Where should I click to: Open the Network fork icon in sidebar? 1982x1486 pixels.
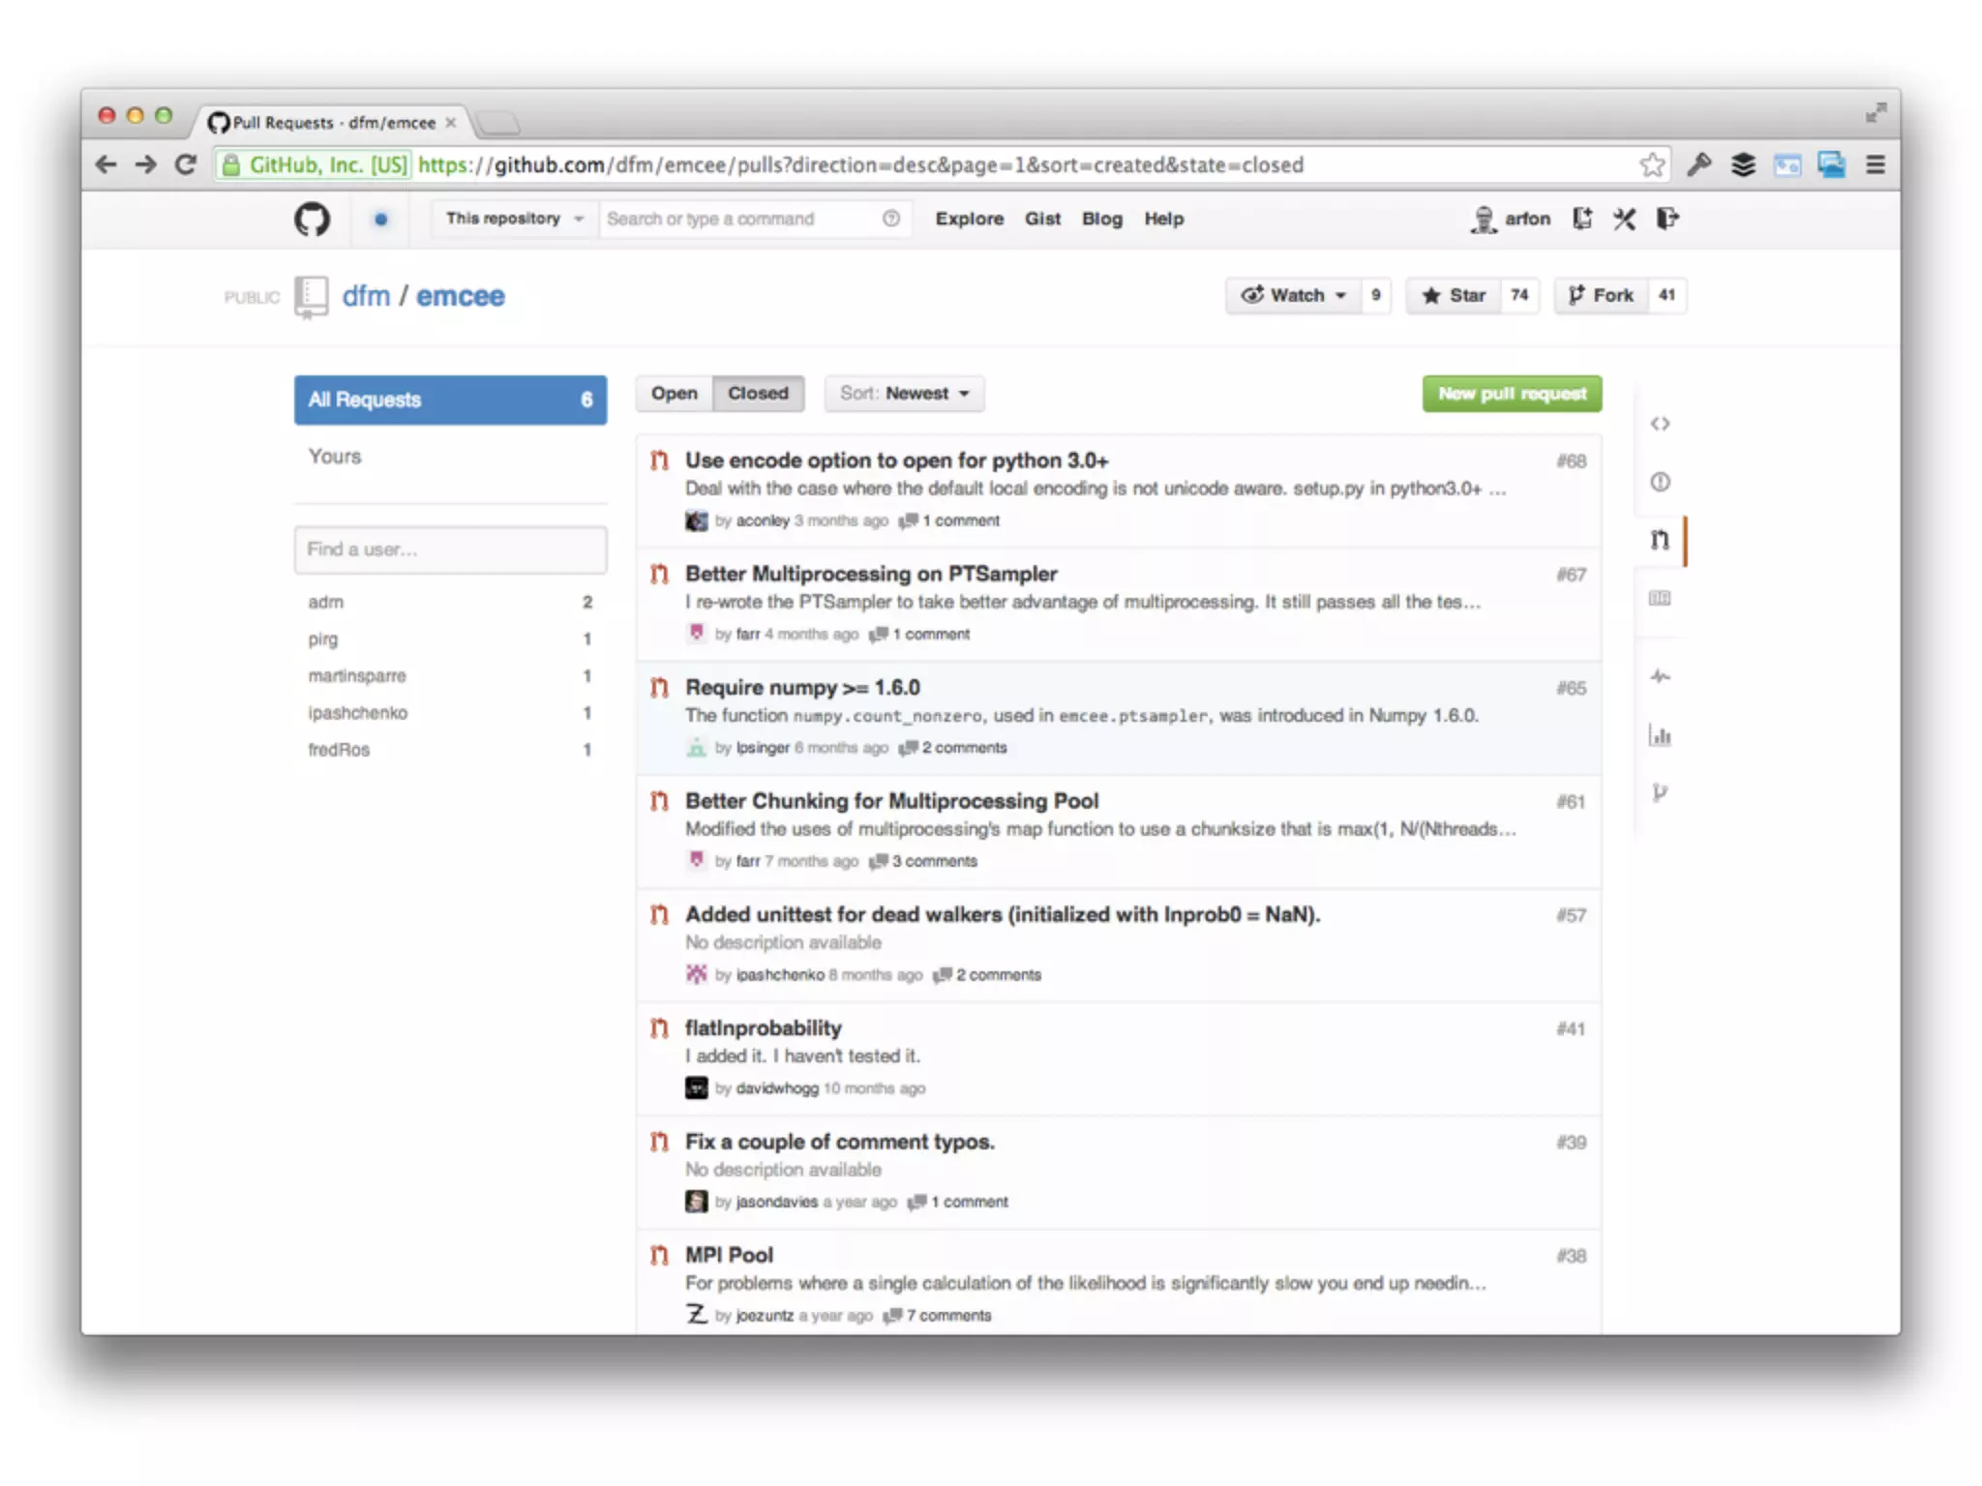(x=1660, y=793)
